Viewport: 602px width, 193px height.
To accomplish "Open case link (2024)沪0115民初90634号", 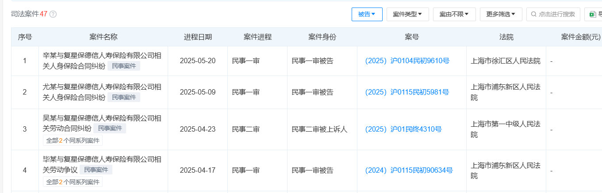I will click(409, 170).
